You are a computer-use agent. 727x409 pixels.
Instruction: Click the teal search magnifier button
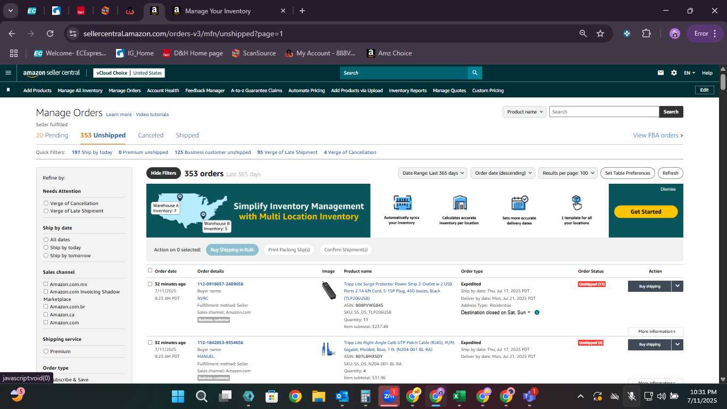point(475,73)
